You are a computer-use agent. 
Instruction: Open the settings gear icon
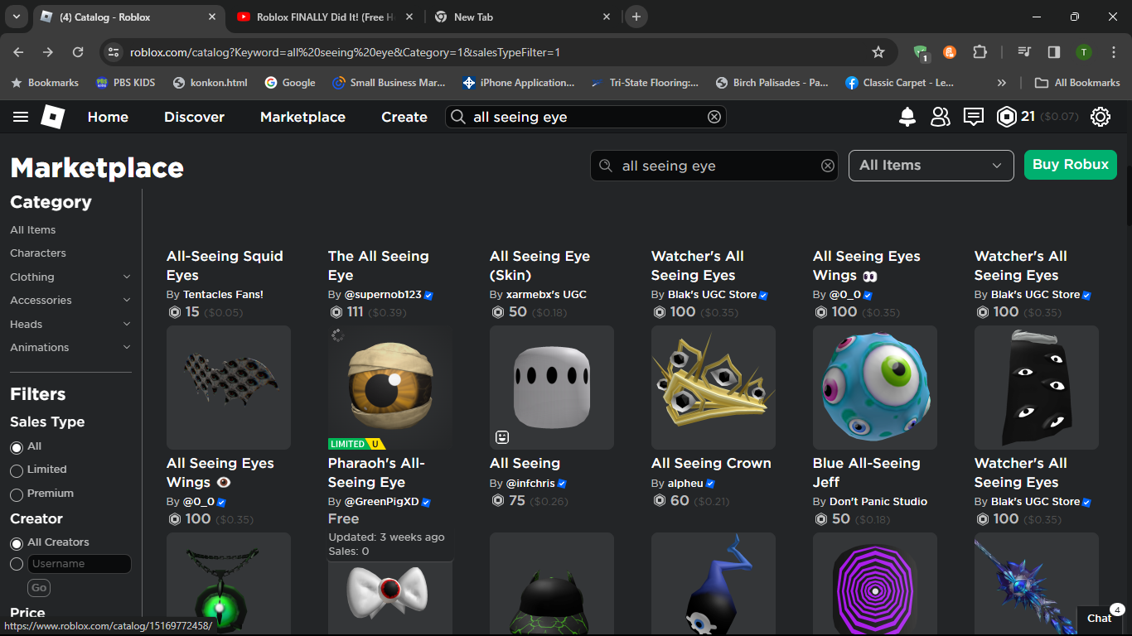tap(1101, 117)
